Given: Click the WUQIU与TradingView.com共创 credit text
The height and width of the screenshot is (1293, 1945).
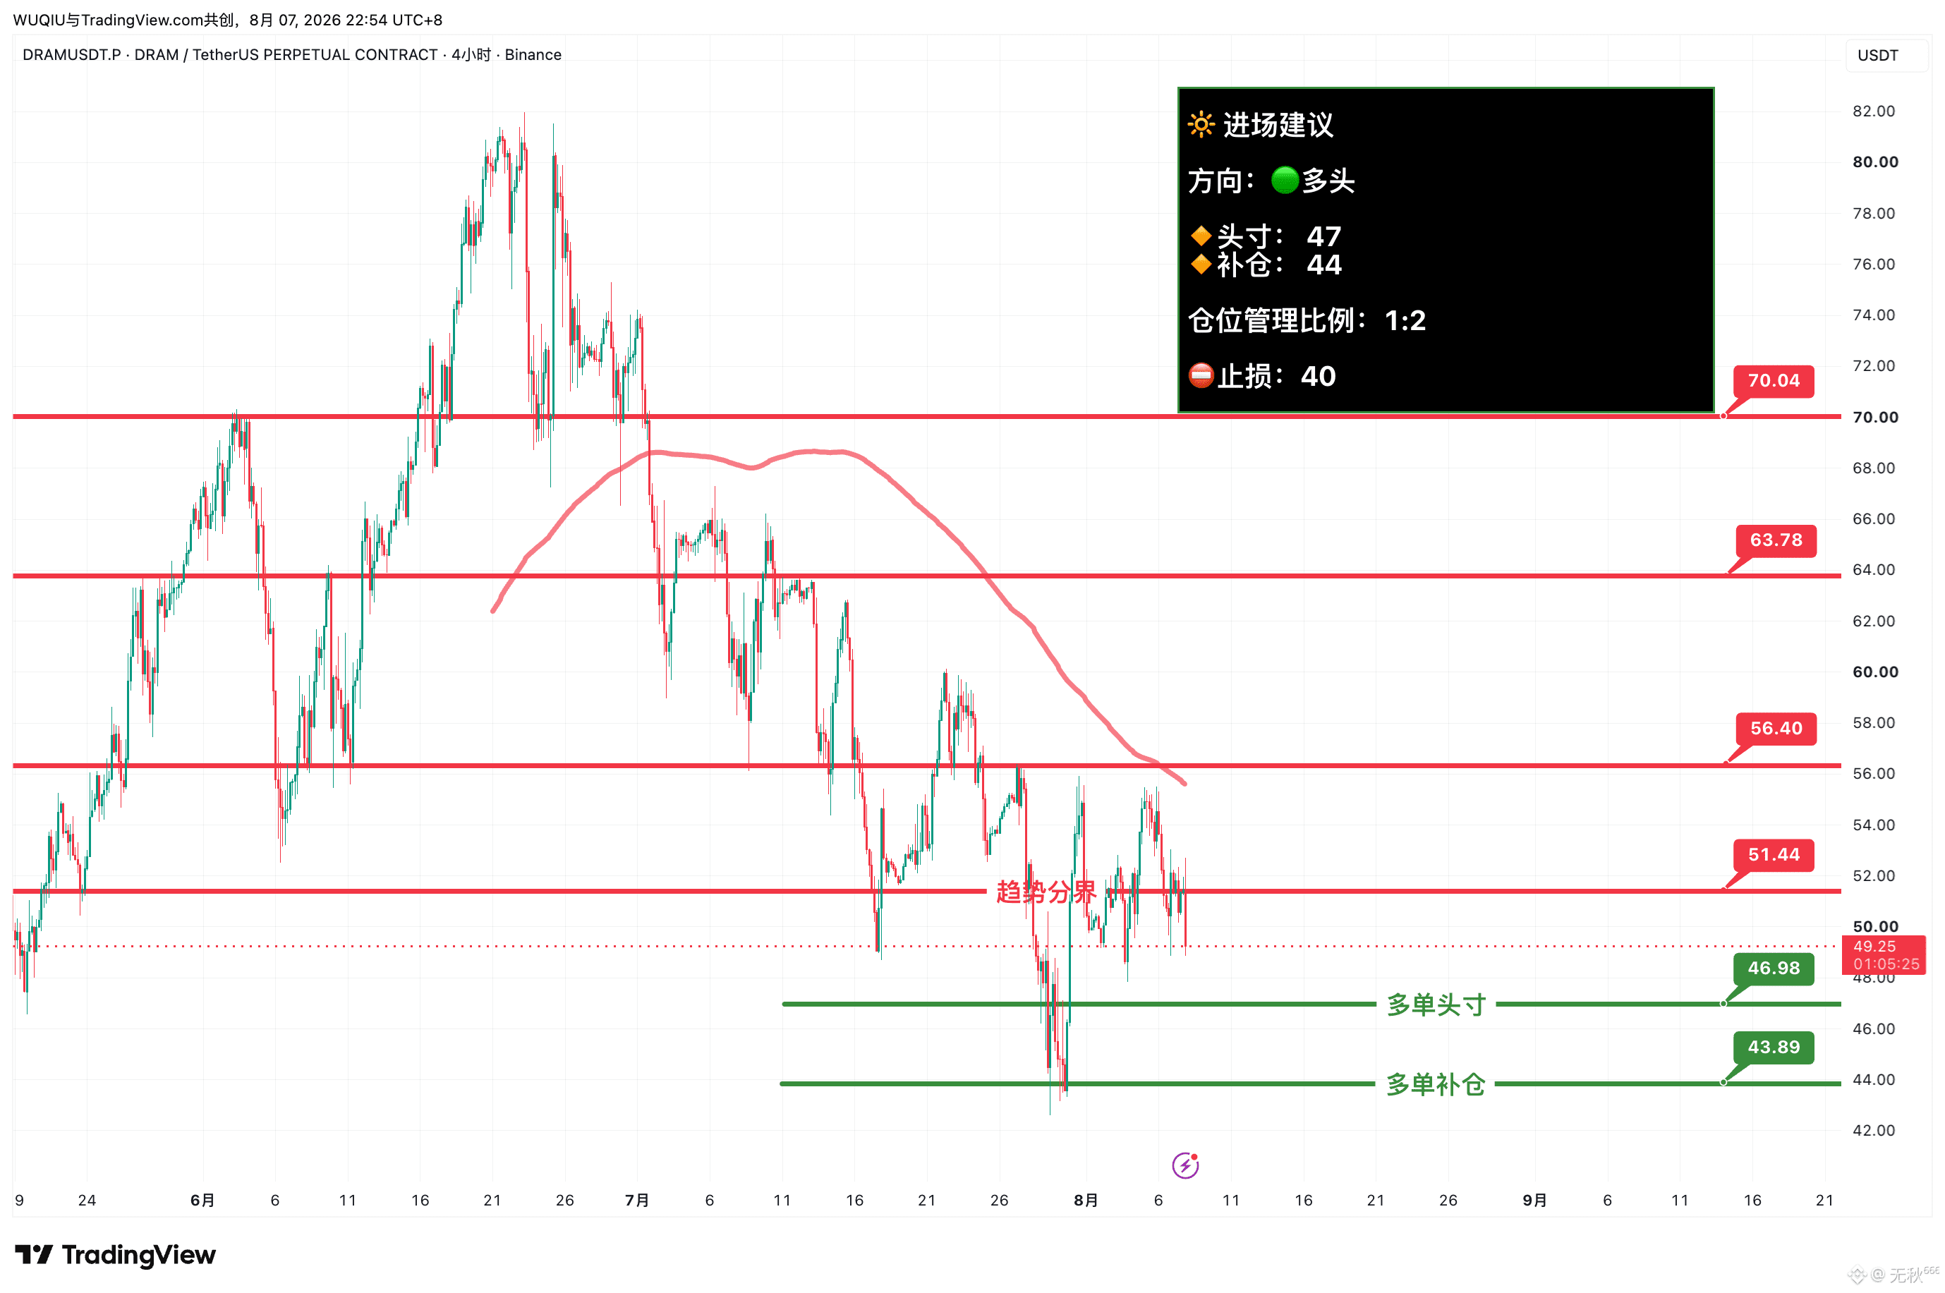Looking at the screenshot, I should point(123,20).
